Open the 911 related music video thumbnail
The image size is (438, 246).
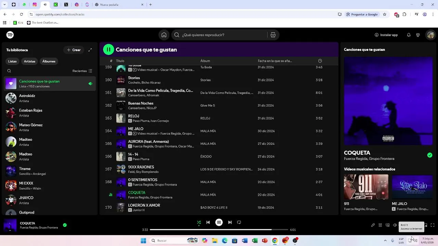[x=366, y=187]
